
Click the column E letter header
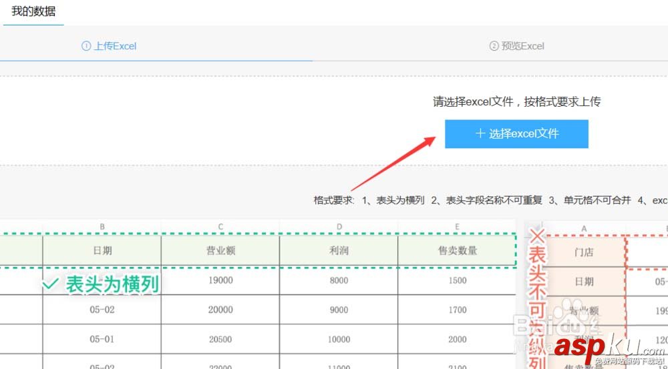coord(457,227)
